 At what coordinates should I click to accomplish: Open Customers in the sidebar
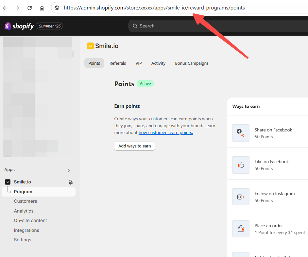pos(25,201)
